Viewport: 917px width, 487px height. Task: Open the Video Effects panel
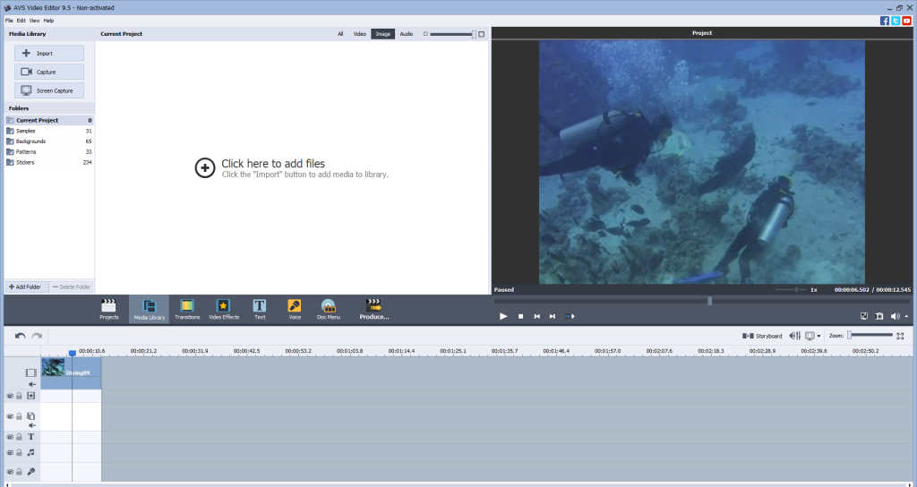pos(223,309)
